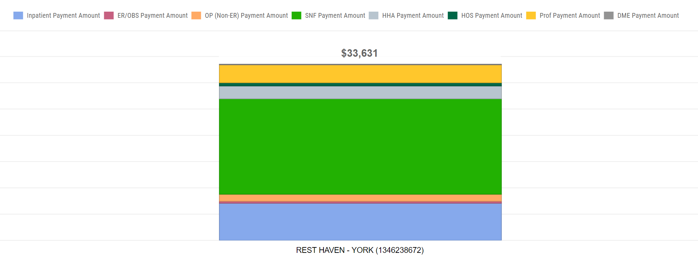Screen dimensions: 698x258
Task: Click the $33,631 total label
Action: (359, 53)
